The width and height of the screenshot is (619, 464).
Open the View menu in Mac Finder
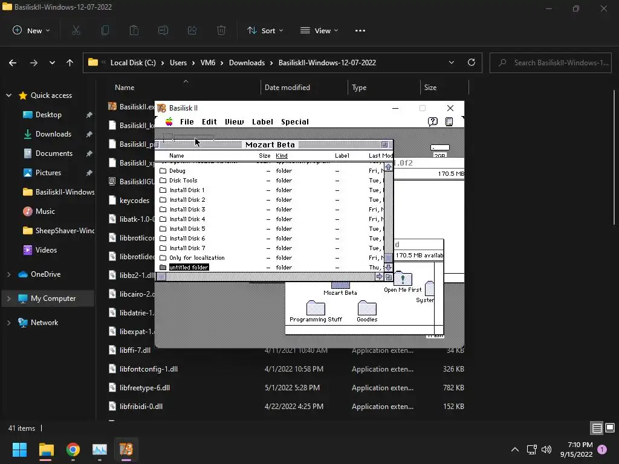tap(234, 122)
